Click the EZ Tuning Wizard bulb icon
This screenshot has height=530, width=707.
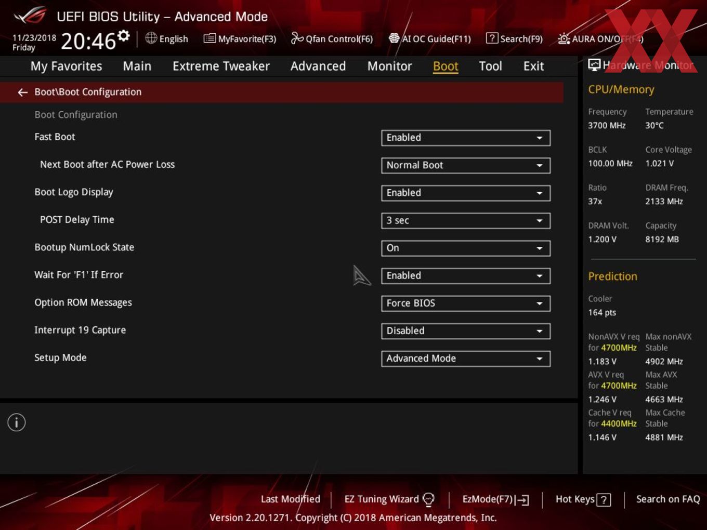(x=428, y=499)
